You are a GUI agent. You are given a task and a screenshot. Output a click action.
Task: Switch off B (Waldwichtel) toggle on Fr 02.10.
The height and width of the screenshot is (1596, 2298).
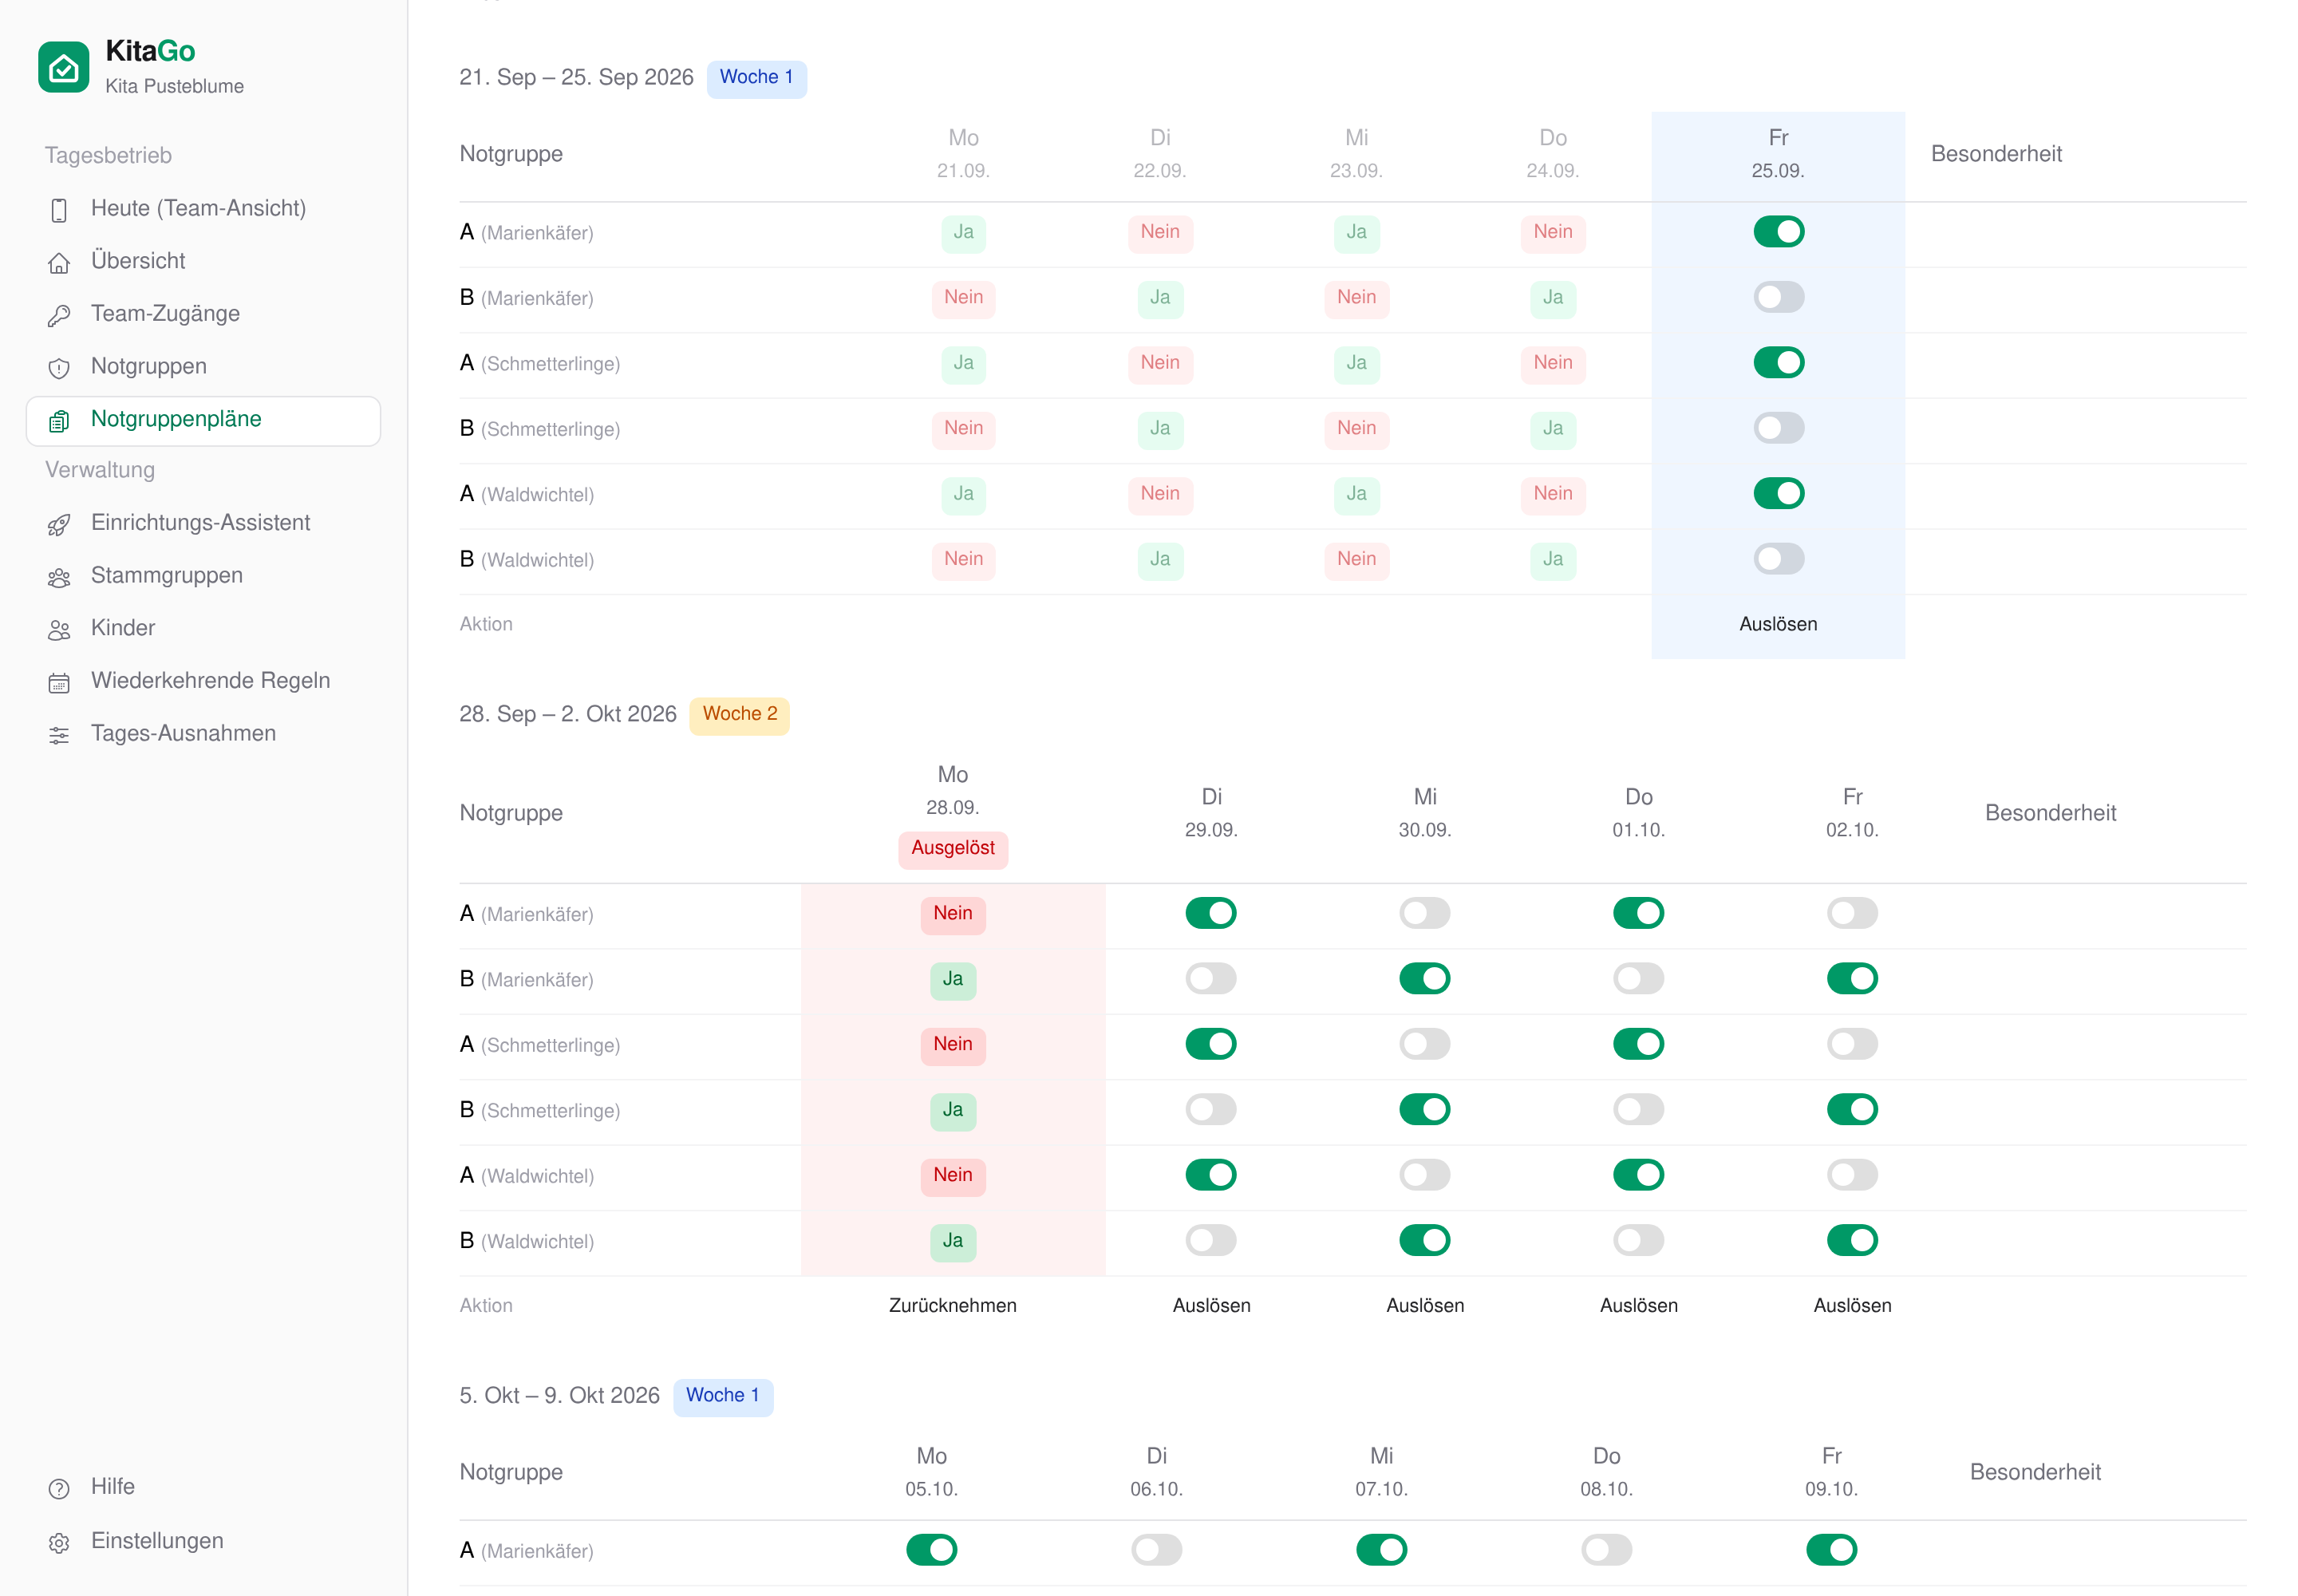point(1852,1240)
